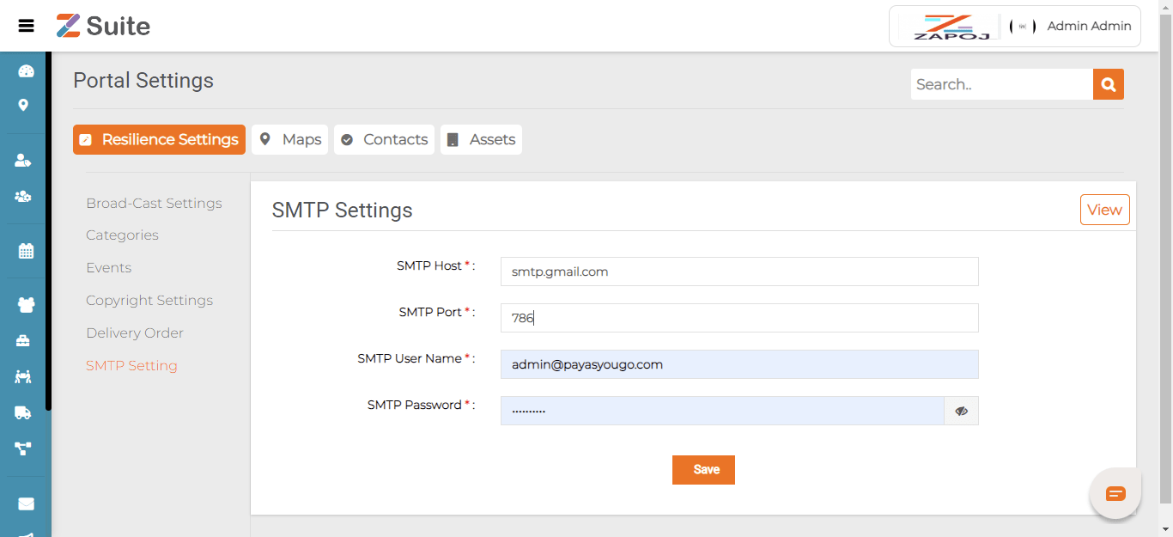Viewport: 1173px width, 537px height.
Task: Switch to the Contacts tab
Action: (384, 139)
